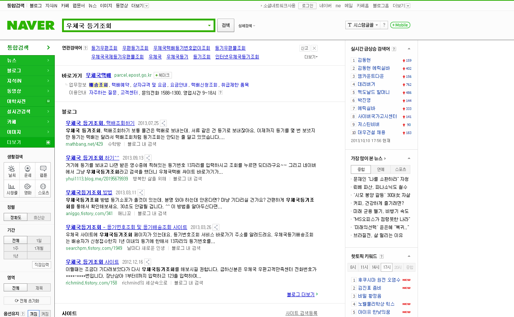Switch news tab to 스포츠

(x=400, y=169)
